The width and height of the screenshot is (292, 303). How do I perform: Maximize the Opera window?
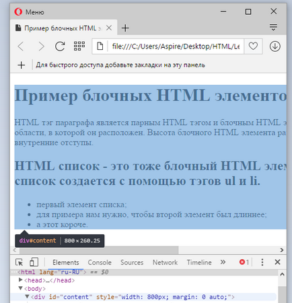pos(248,11)
